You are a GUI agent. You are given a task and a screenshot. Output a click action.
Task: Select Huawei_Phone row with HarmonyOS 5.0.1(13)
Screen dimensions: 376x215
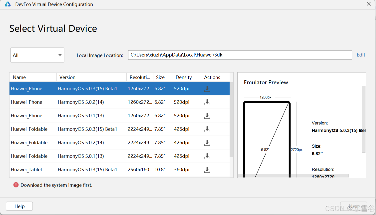tap(119, 115)
